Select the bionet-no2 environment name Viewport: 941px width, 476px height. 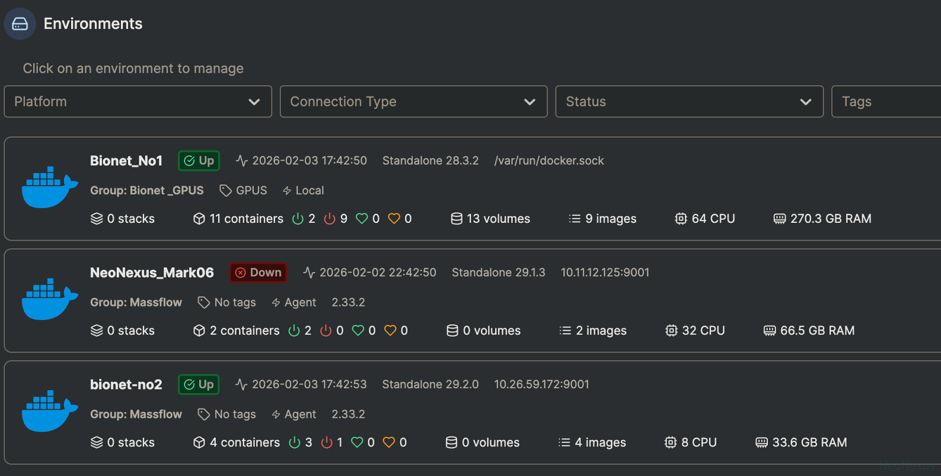126,385
